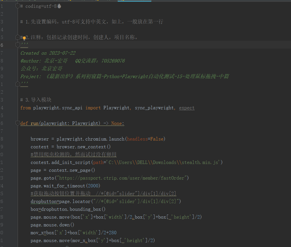Screen dimensions: 291x247
Task: Click the '公众号: 北京宏哥' line
Action: click(x=41, y=69)
